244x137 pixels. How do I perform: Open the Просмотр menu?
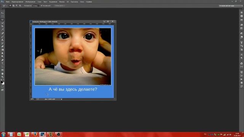[x=74, y=2]
